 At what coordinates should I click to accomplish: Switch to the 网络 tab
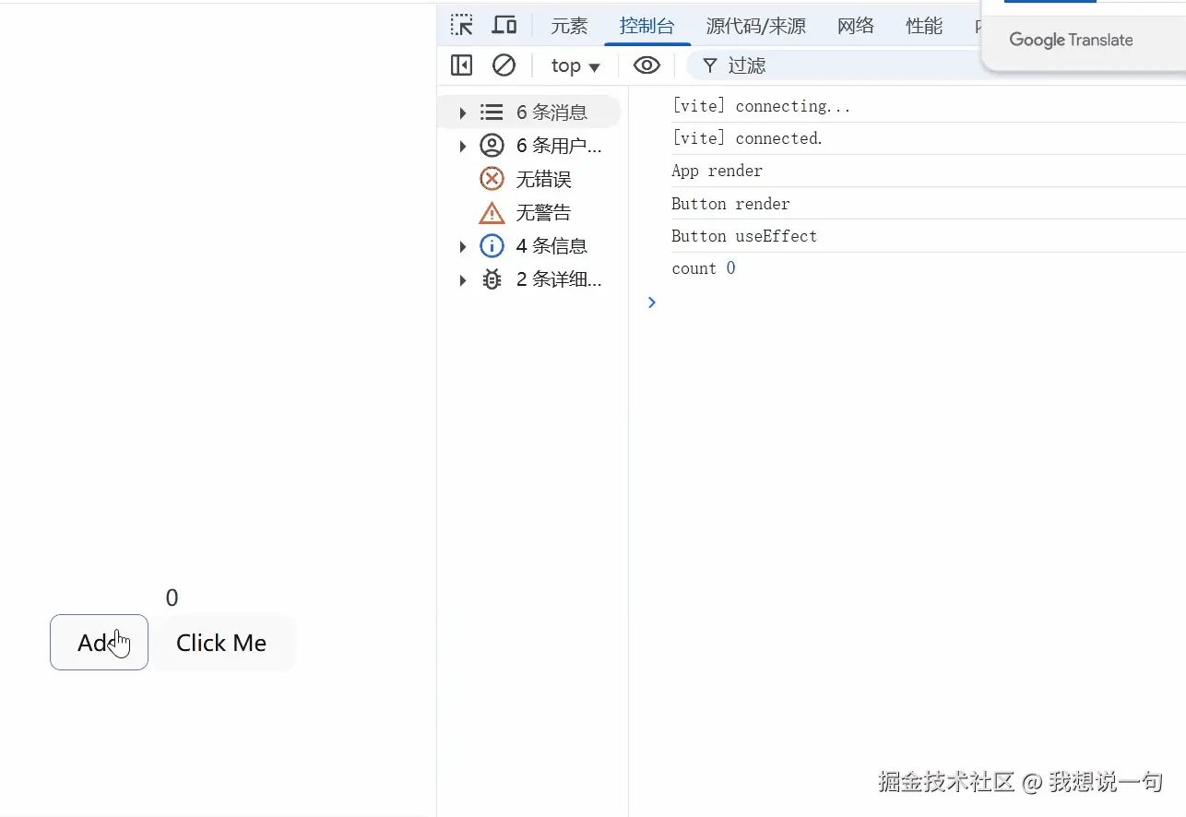(856, 26)
